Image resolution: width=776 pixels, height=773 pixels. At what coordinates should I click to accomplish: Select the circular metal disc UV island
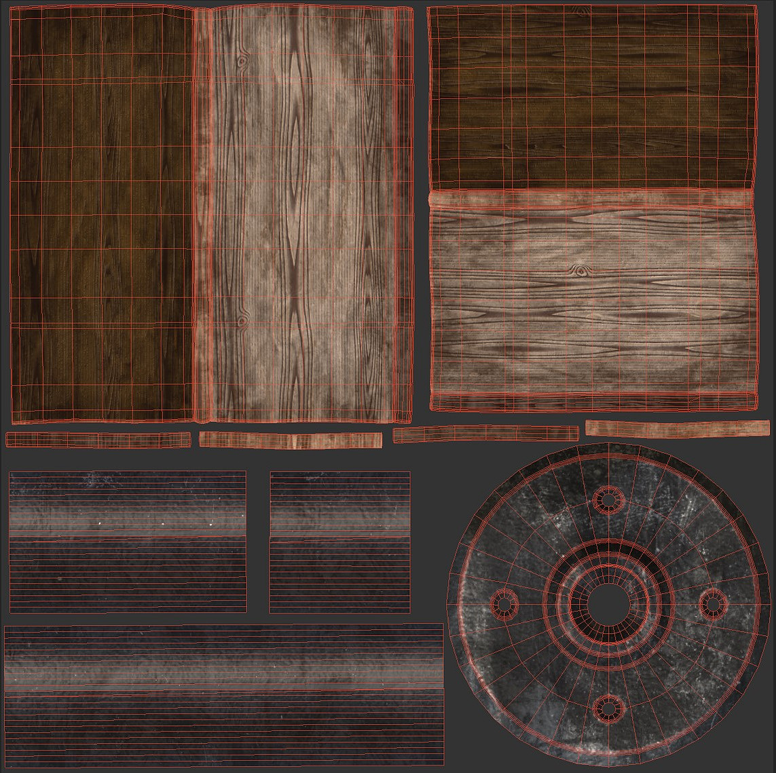click(608, 604)
